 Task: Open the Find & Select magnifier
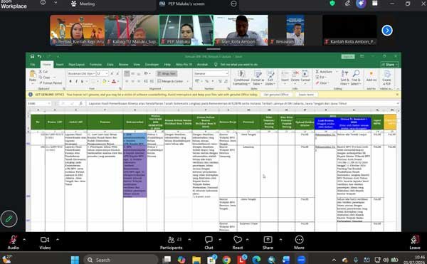tap(356, 78)
